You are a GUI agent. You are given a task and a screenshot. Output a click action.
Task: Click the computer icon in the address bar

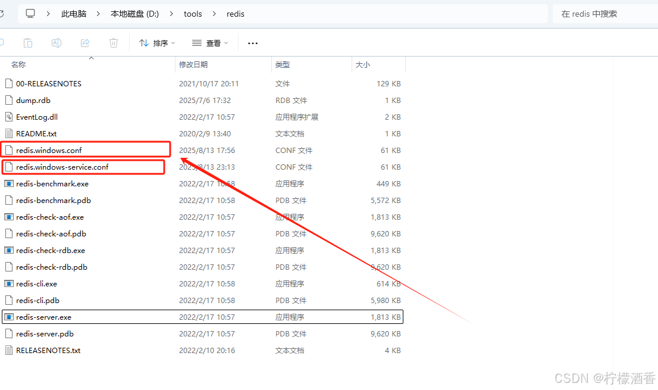click(x=30, y=13)
